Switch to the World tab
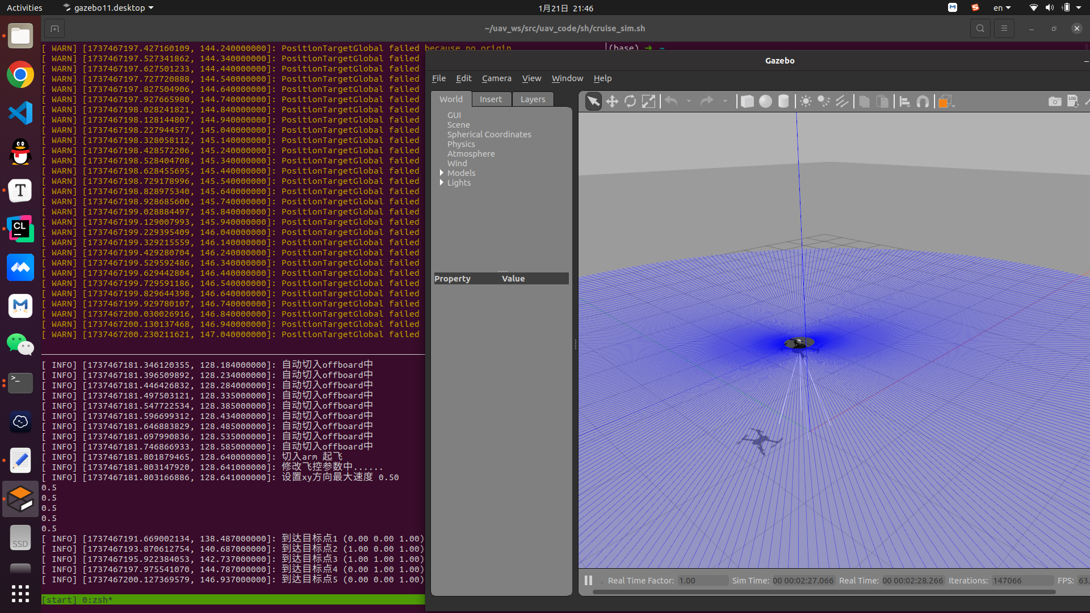Viewport: 1090px width, 613px height. pos(451,99)
